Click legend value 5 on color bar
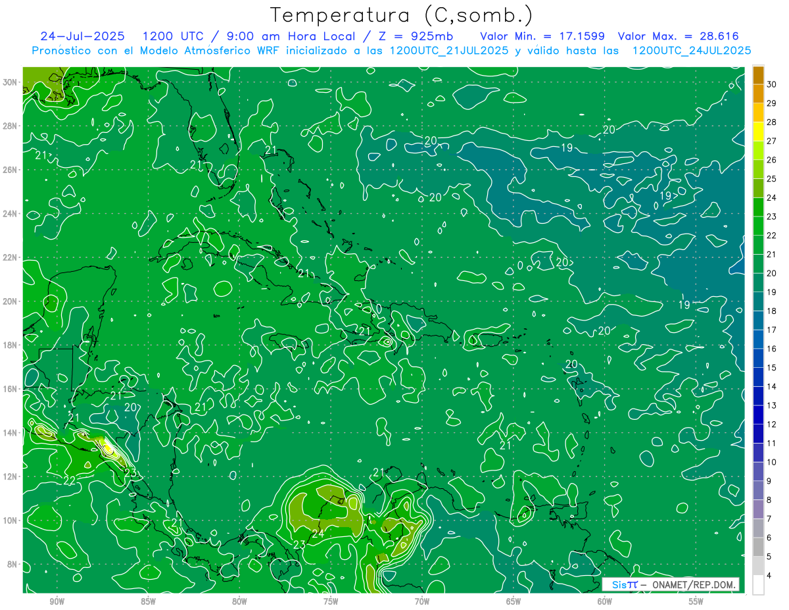This screenshot has width=789, height=610. pos(769,557)
